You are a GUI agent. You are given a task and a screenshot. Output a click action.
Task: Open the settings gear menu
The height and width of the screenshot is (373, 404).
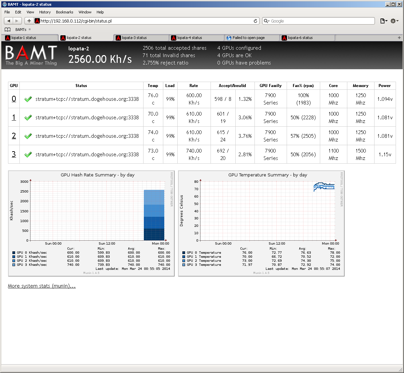pyautogui.click(x=394, y=21)
